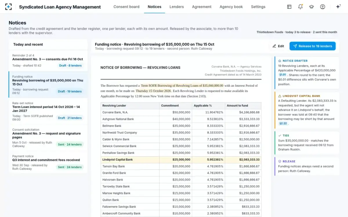Viewport: 348px width, 217px height.
Task: Open the sparkle assistant icon
Action: [338, 7]
